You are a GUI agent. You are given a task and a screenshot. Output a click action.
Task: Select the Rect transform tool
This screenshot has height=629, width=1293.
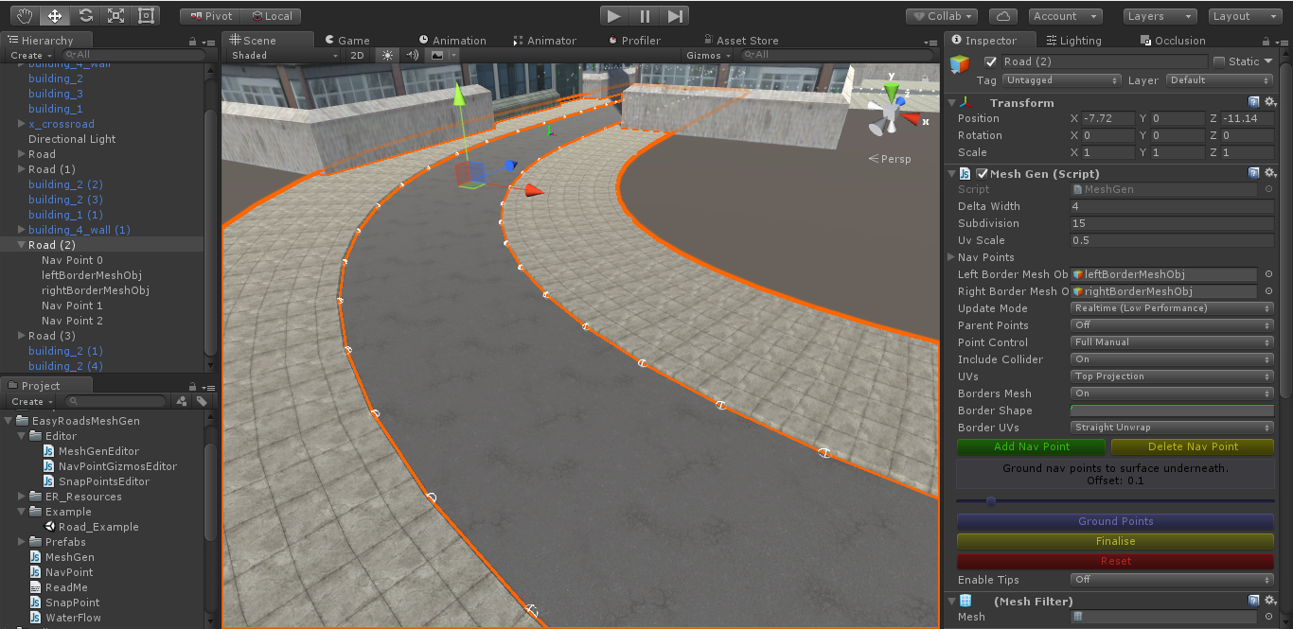[x=146, y=16]
